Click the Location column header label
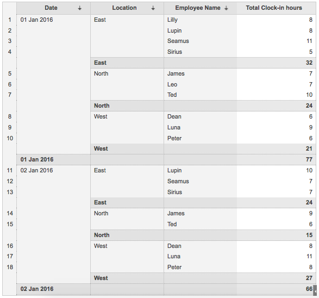 pyautogui.click(x=124, y=8)
